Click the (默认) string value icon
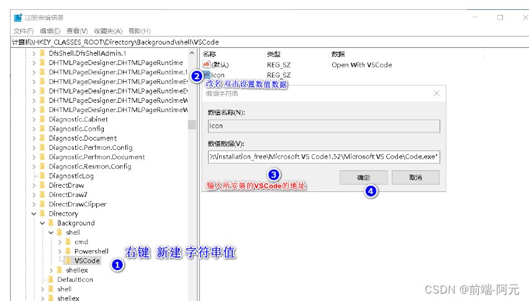The height and width of the screenshot is (301, 529). 206,64
